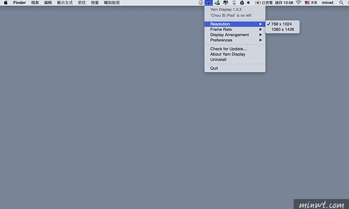Click the Yam Display menu bar icon

tap(208, 2)
